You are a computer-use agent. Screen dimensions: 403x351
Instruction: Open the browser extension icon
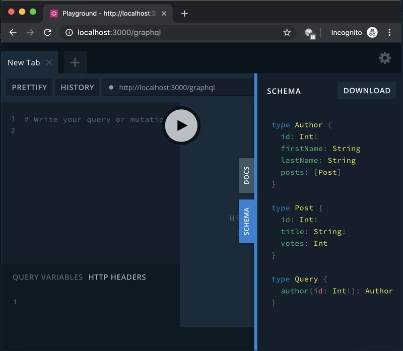310,33
